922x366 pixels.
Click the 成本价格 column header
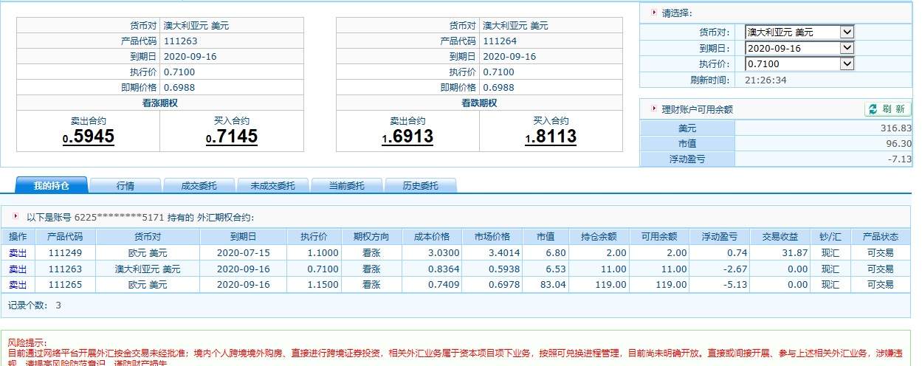click(x=432, y=237)
